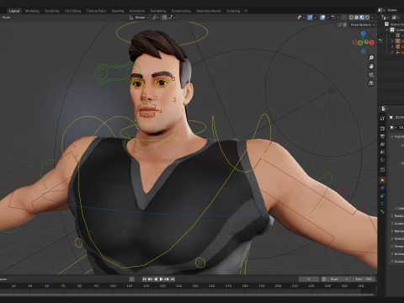Toggle show overlays button
Viewport: 404px width, 303px height.
pyautogui.click(x=322, y=18)
